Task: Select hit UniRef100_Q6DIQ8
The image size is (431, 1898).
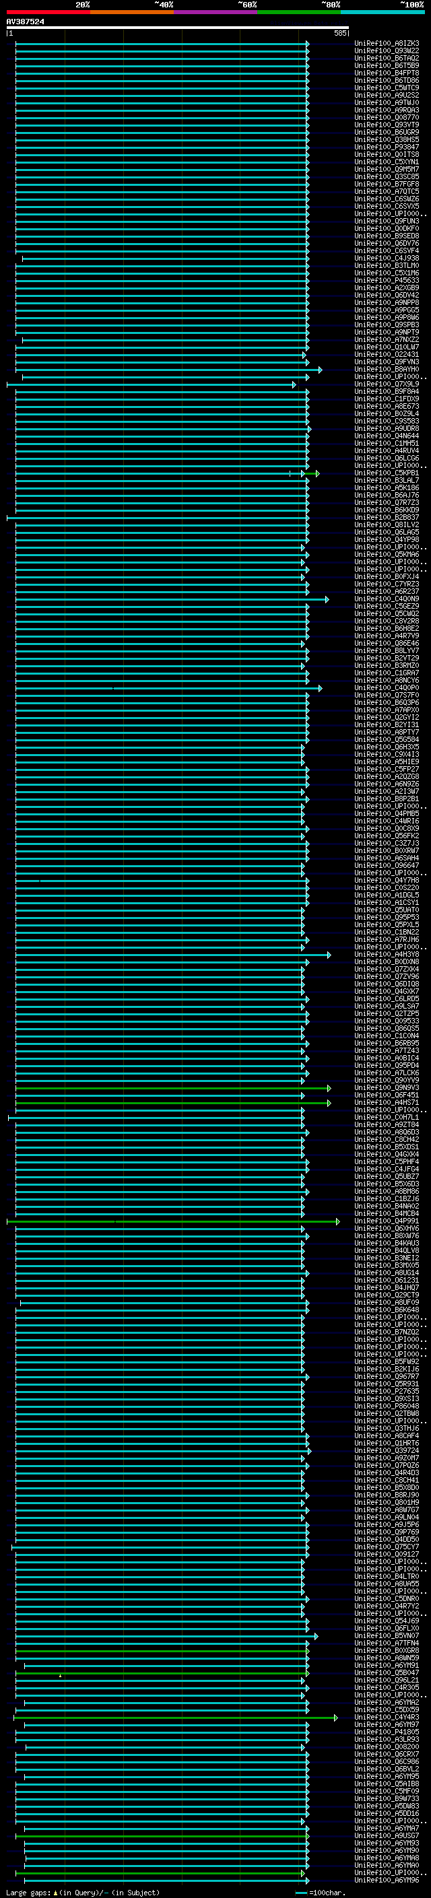Action: pos(387,984)
